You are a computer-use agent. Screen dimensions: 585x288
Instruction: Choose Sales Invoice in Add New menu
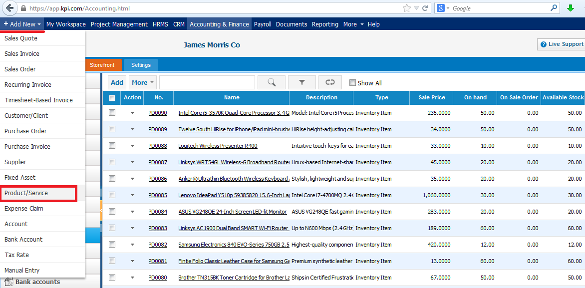click(42, 54)
